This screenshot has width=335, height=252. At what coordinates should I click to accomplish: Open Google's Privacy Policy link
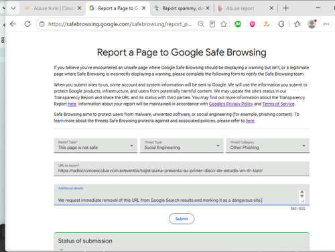(x=230, y=104)
